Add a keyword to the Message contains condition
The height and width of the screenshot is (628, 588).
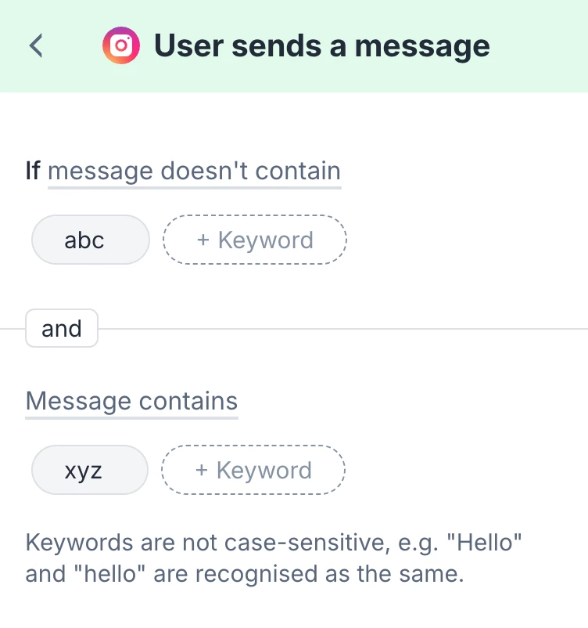pos(253,470)
